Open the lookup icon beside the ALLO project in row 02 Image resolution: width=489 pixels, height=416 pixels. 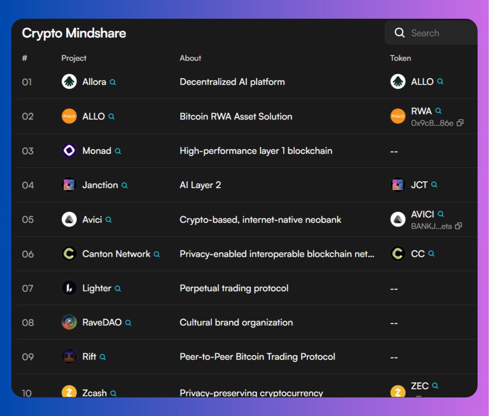(111, 117)
